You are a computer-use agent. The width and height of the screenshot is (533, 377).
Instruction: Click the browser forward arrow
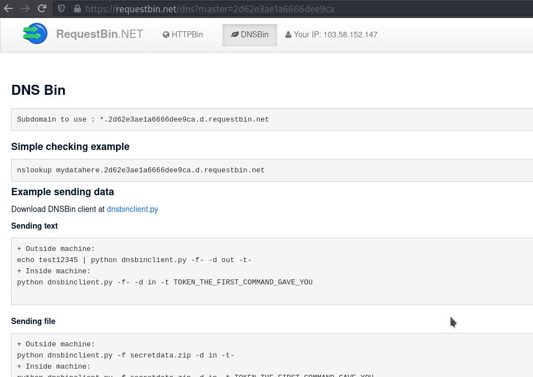pos(25,8)
